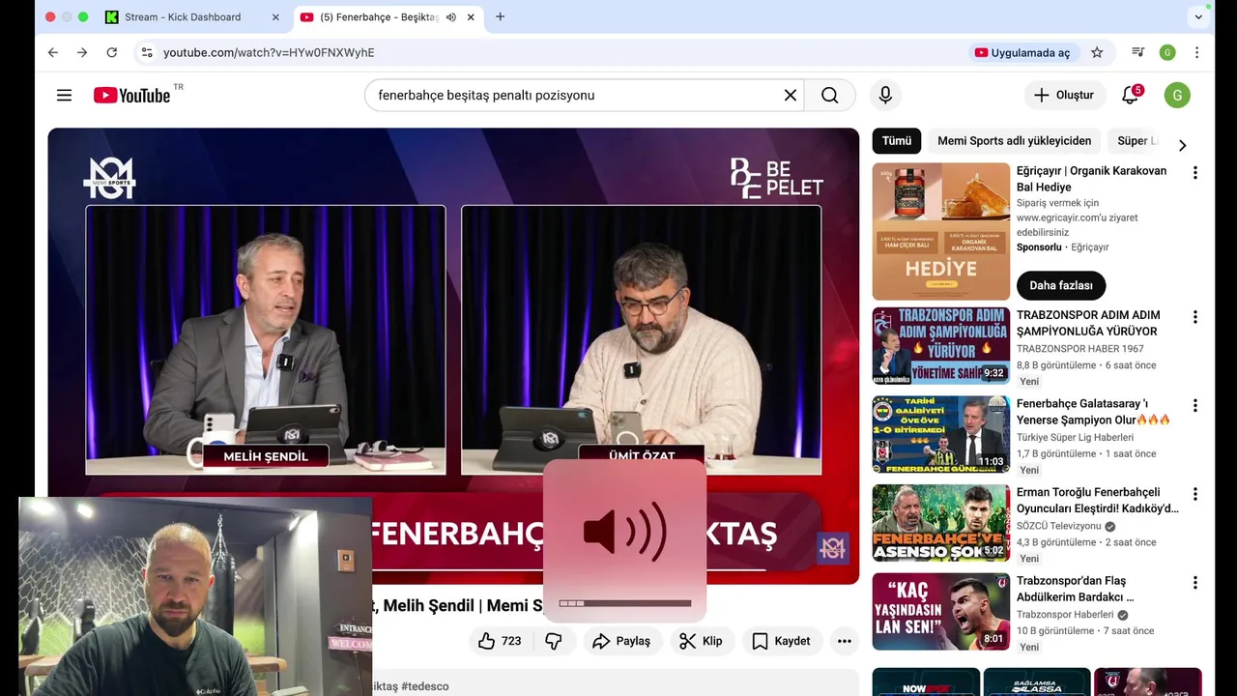Clear the YouTube search box
Screen dimensions: 1237x696
(790, 95)
